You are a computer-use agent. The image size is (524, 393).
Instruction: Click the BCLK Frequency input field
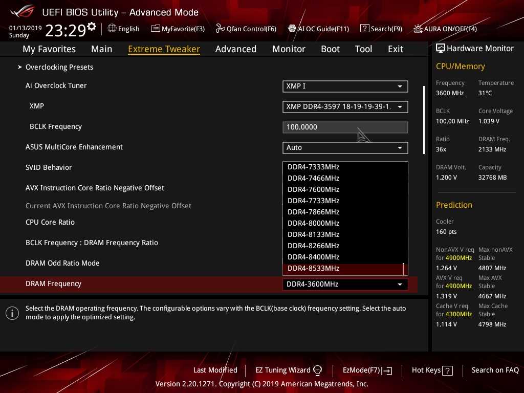click(x=345, y=127)
